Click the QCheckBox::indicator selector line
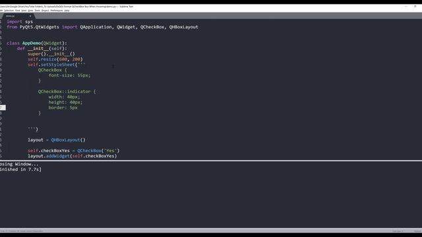Image resolution: width=422 pixels, height=237 pixels. tap(67, 92)
